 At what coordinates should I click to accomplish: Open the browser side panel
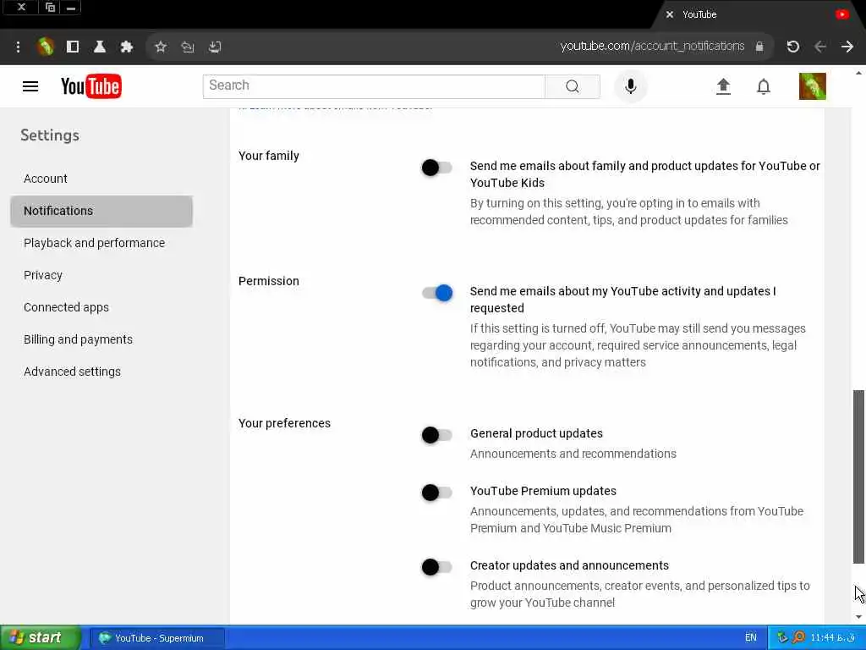click(x=73, y=47)
